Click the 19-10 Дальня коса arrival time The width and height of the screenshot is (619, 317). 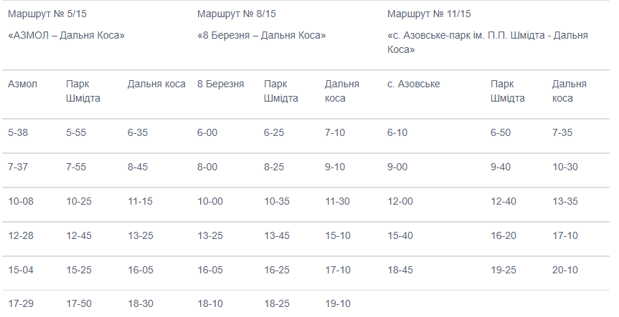coord(338,303)
